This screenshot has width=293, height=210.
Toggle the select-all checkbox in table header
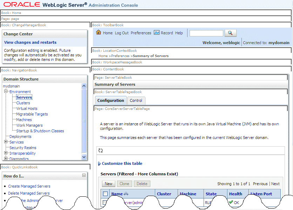pos(105,194)
